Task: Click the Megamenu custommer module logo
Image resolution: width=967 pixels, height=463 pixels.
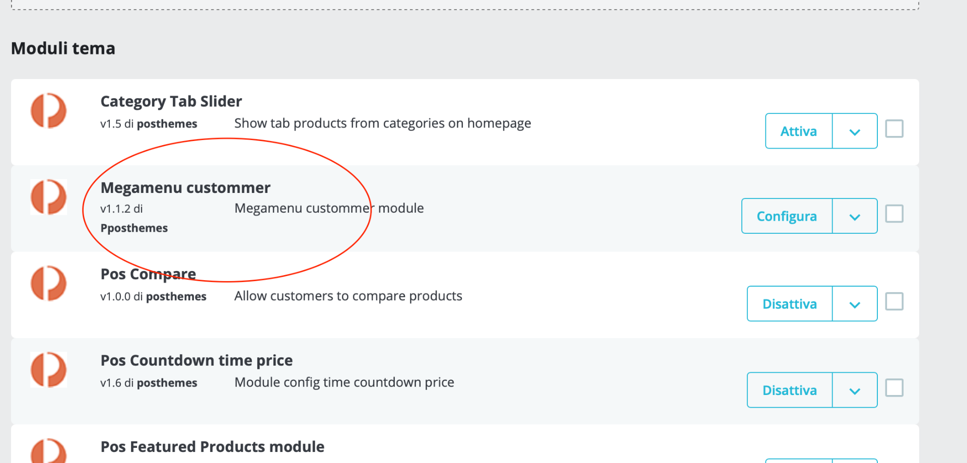Action: coord(48,197)
